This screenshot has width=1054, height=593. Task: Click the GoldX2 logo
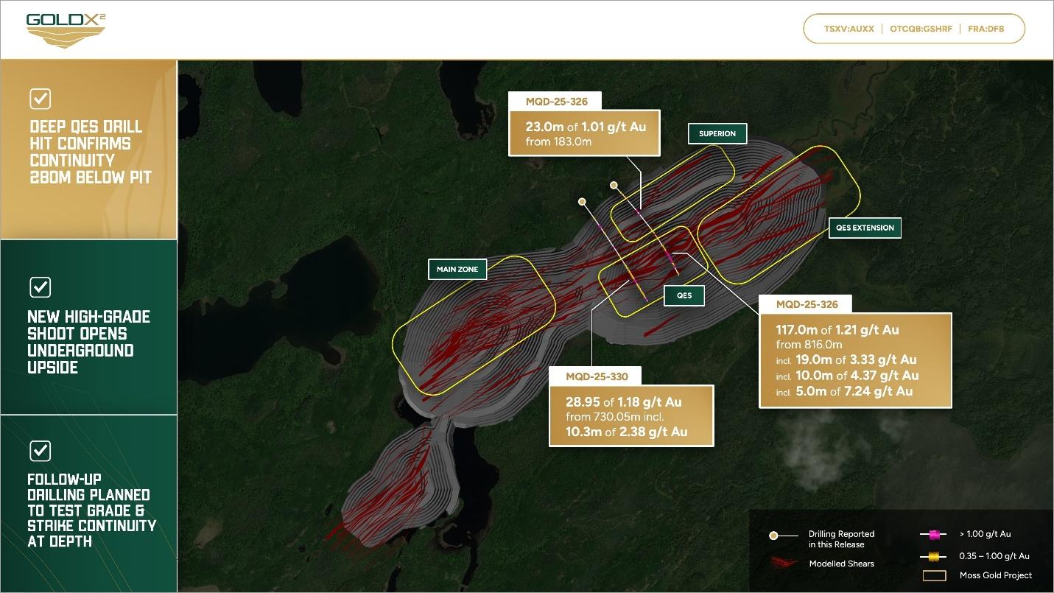pyautogui.click(x=66, y=30)
